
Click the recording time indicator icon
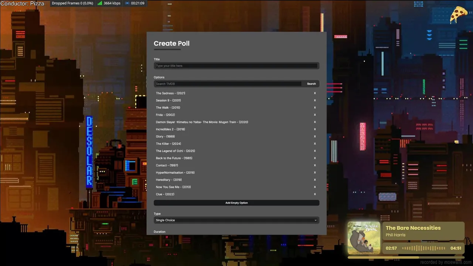click(127, 3)
